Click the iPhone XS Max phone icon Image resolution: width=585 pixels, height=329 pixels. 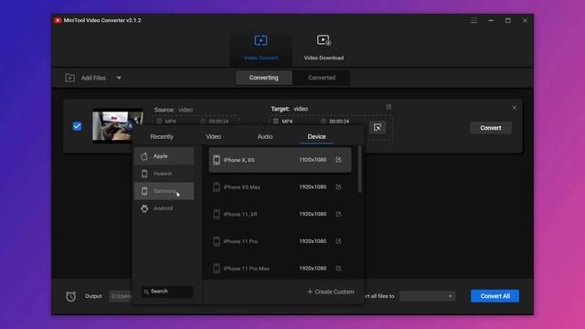(217, 186)
